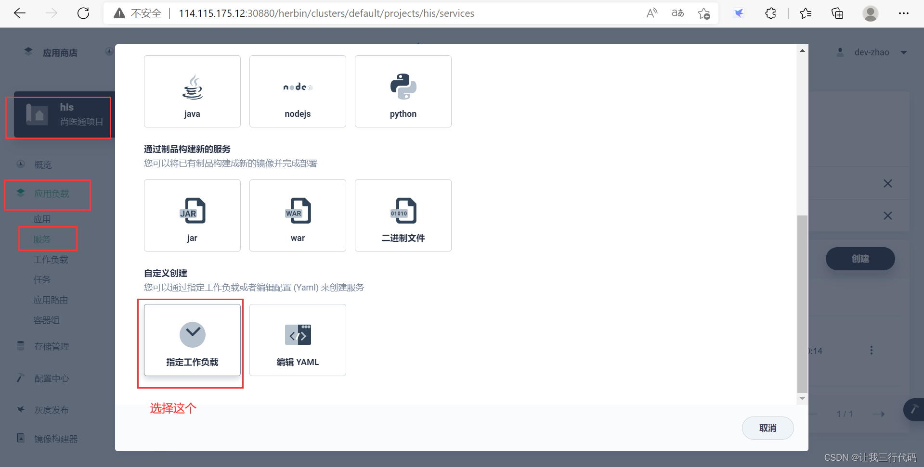The height and width of the screenshot is (467, 924).
Task: Open 应用商店 in the top bar
Action: tap(52, 52)
